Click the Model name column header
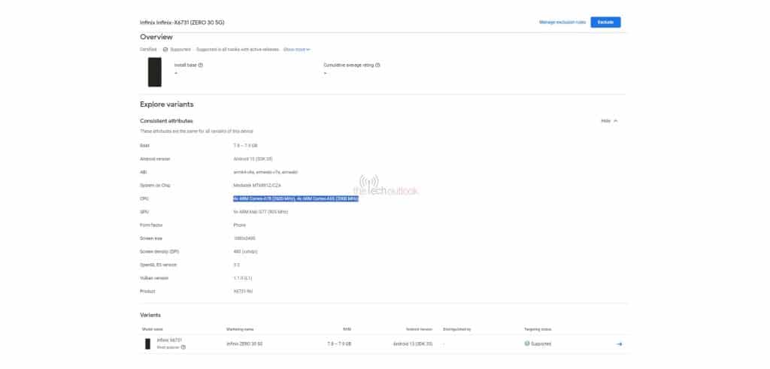770x369 pixels. [153, 329]
